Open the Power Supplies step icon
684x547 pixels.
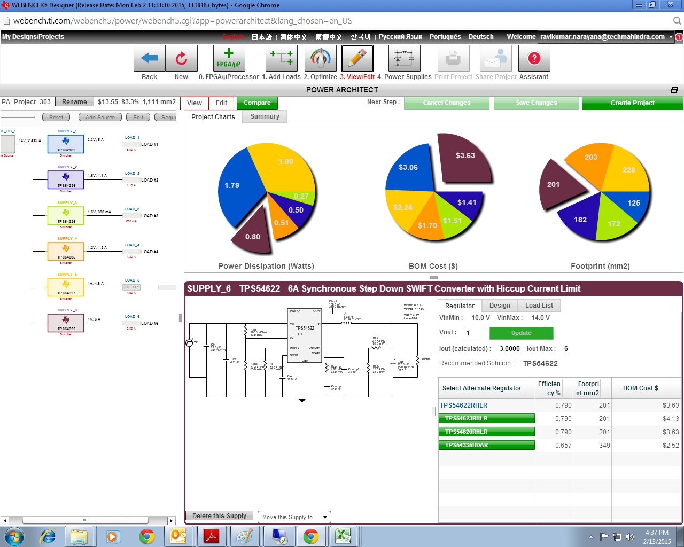405,58
